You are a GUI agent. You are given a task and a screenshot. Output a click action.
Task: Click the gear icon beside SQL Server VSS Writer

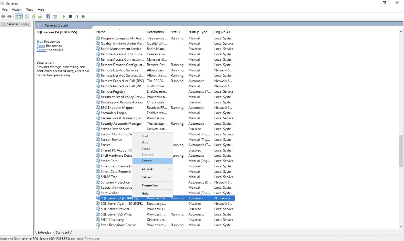98,214
